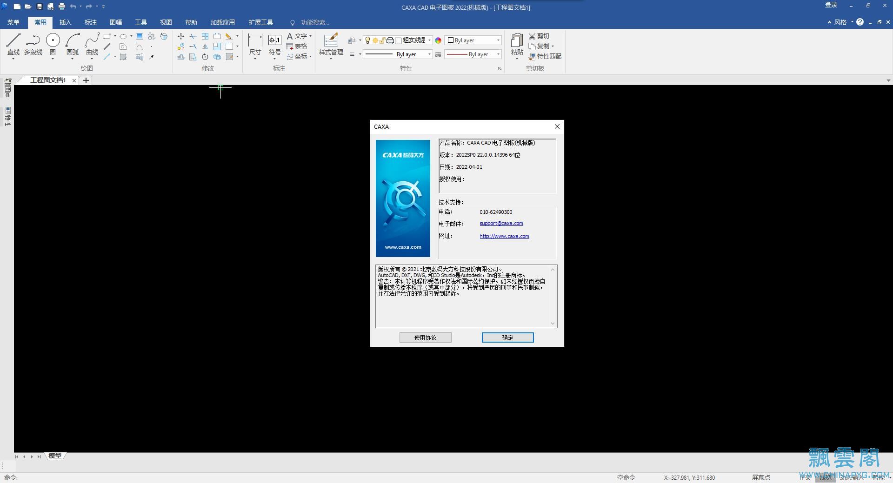Expand the 复制 copy dropdown arrow

click(x=553, y=46)
